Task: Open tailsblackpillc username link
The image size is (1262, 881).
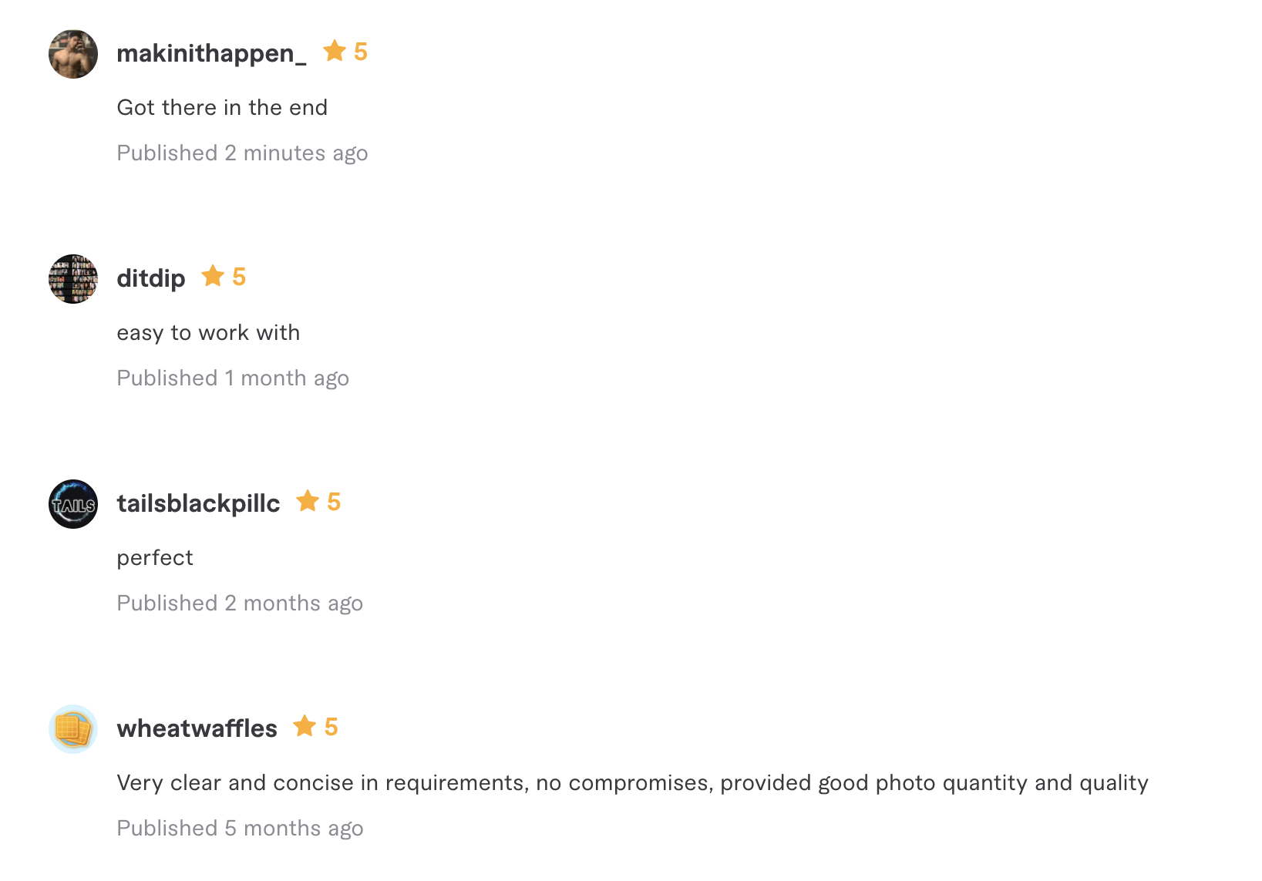Action: tap(198, 503)
